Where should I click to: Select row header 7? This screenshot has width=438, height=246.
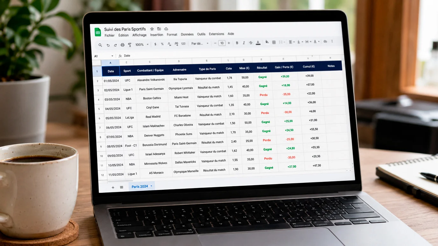click(100, 128)
